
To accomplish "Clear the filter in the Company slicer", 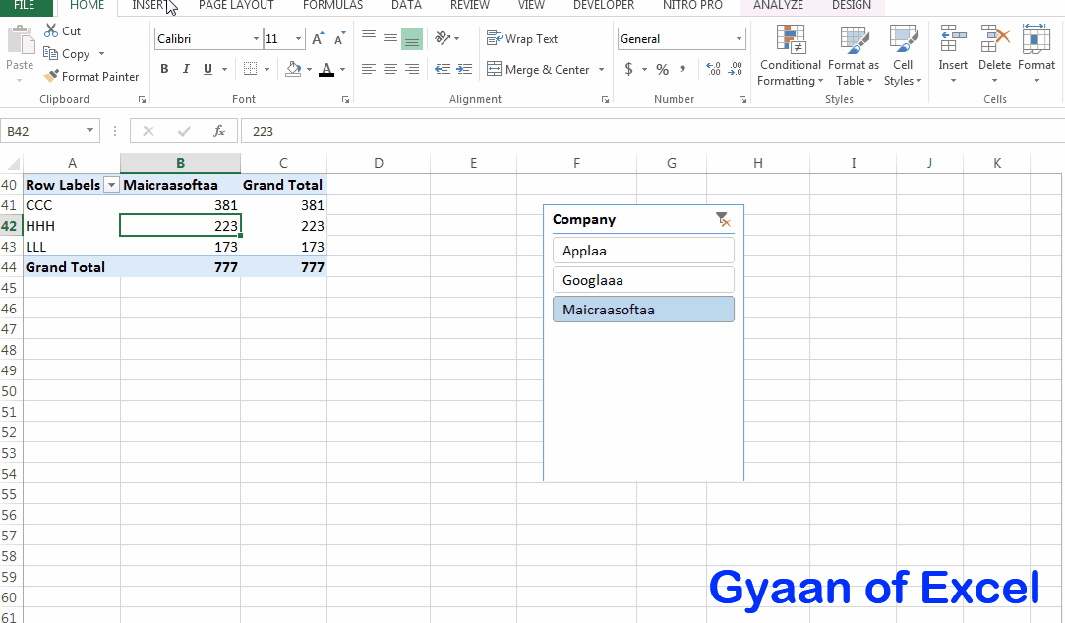I will pos(724,219).
